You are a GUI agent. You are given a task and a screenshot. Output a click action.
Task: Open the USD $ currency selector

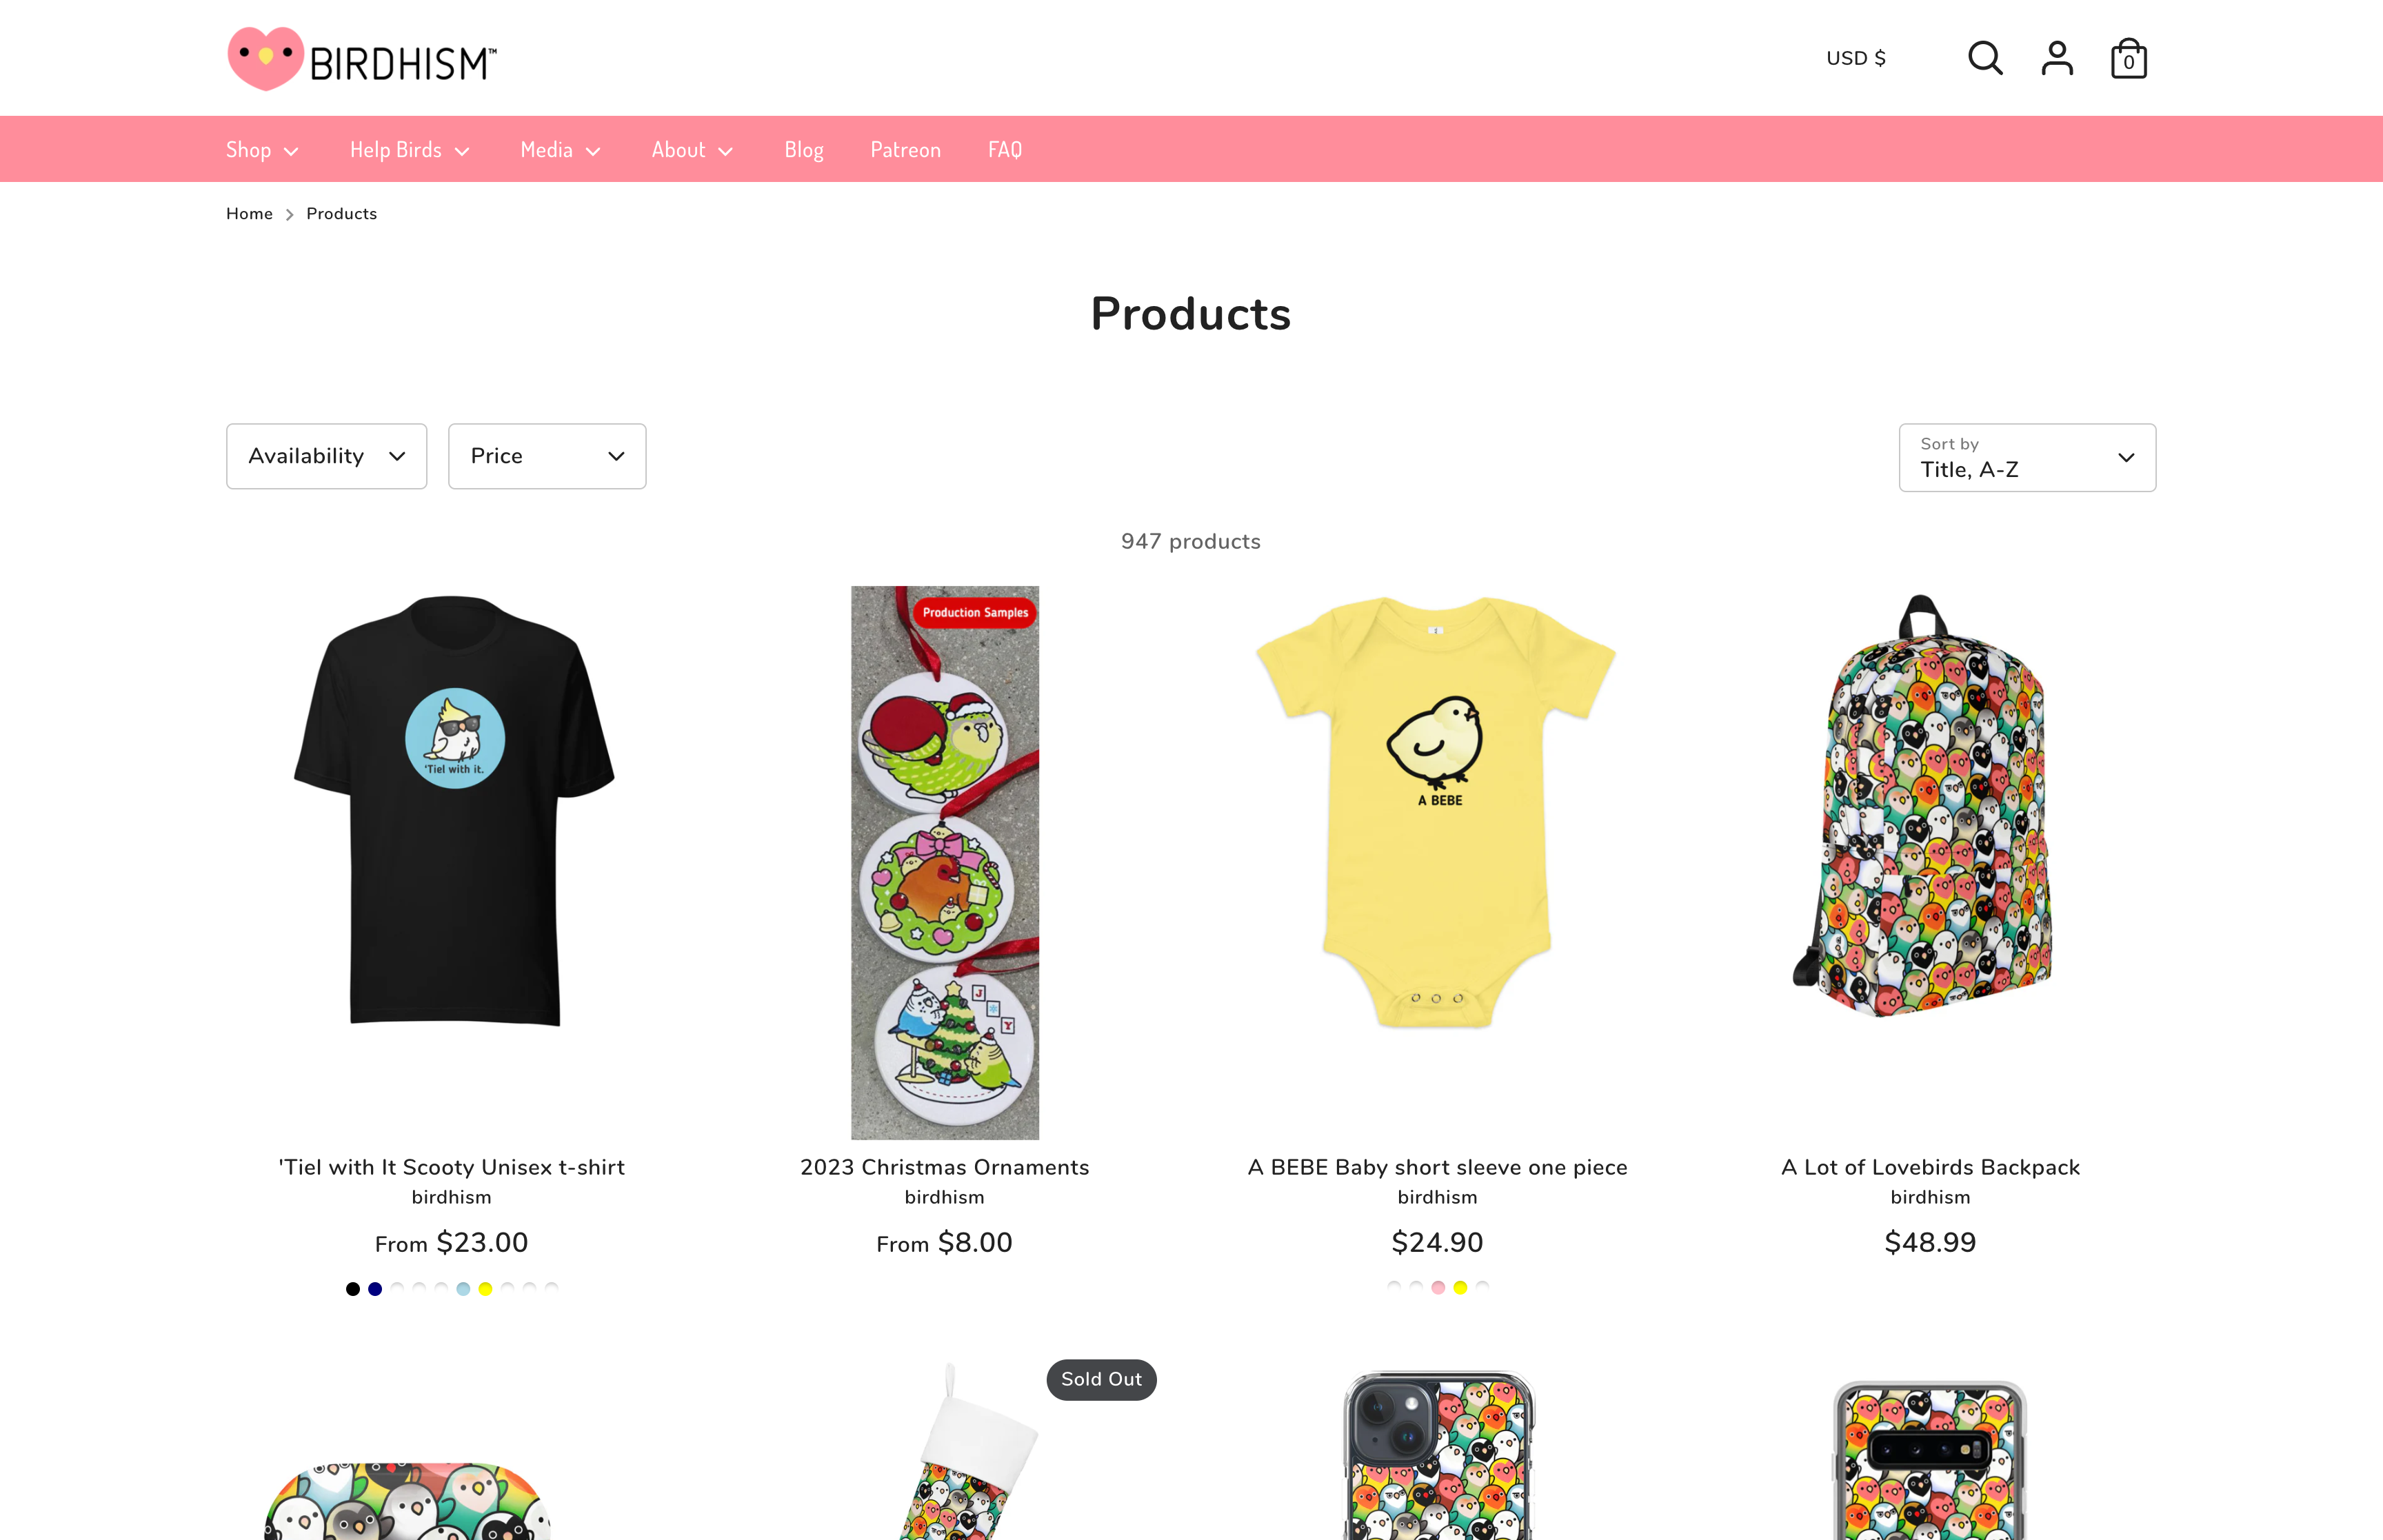pos(1856,58)
